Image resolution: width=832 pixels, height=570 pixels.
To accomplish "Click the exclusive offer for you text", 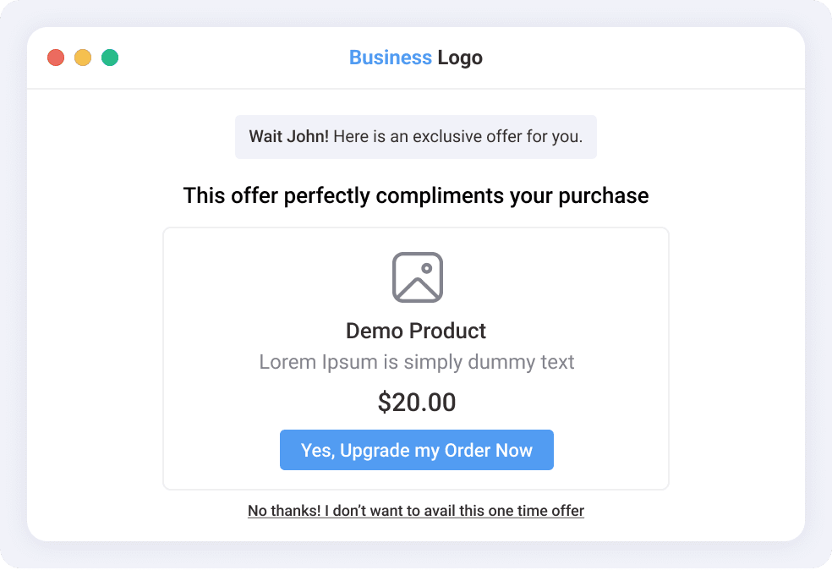I will 498,136.
